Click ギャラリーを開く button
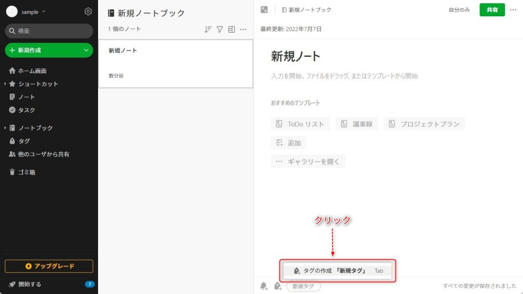The width and height of the screenshot is (523, 294). click(308, 161)
